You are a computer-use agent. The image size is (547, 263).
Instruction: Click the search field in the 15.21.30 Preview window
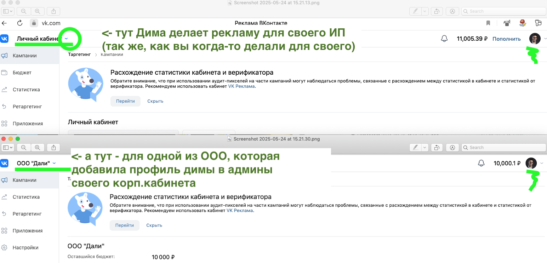(503, 147)
